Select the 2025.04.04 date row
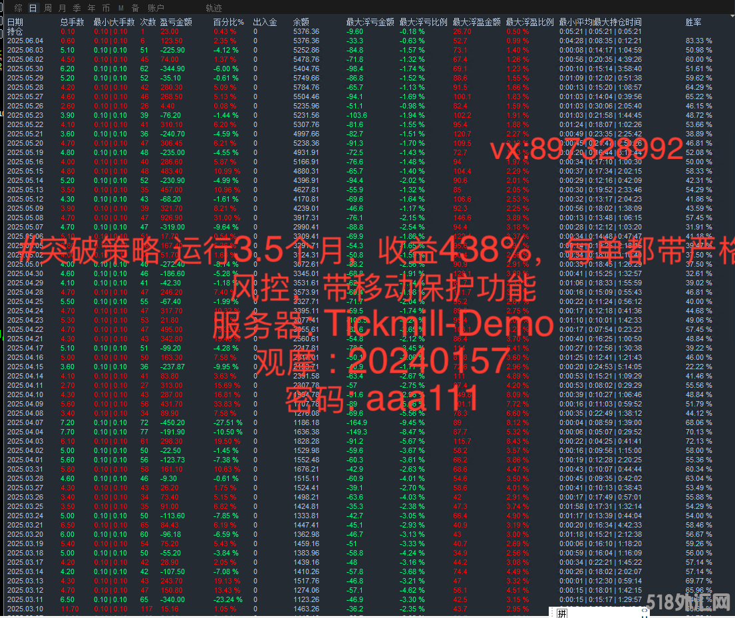 (x=25, y=432)
